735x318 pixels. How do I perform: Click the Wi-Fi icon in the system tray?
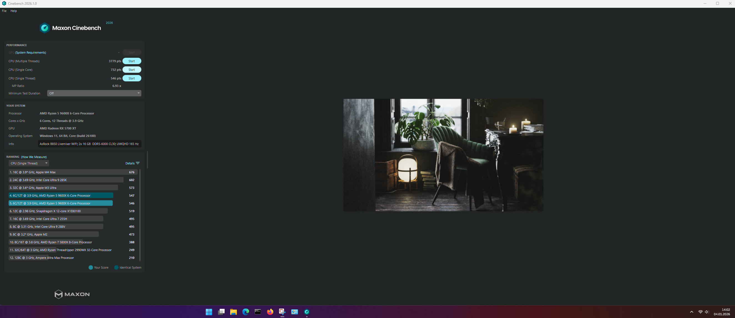pos(700,312)
